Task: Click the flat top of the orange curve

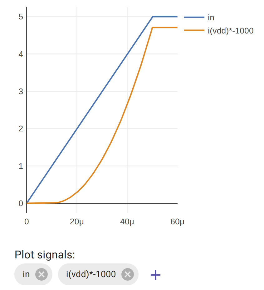Action: 165,28
